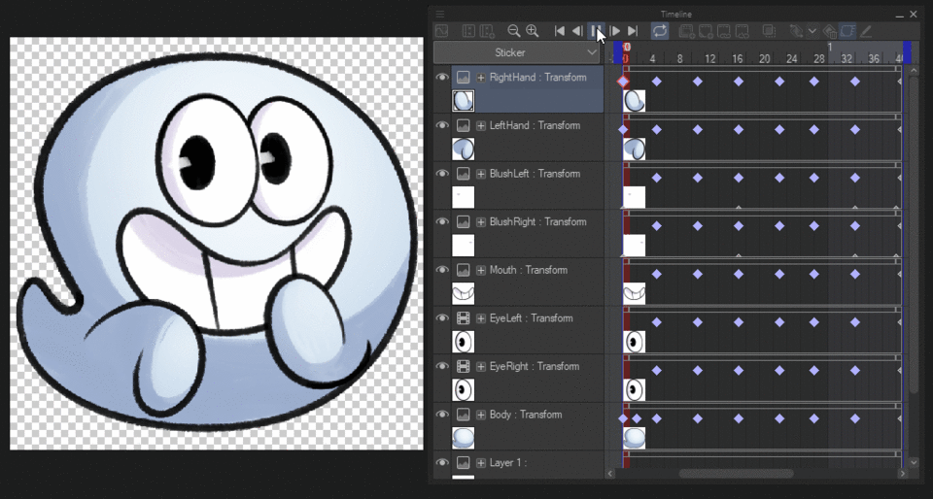Jump to the last frame
The height and width of the screenshot is (499, 933).
633,31
